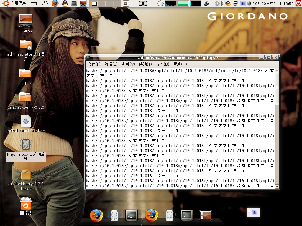Open the QQ penguin launcher in top panel
302x226 pixels.
(65, 4)
